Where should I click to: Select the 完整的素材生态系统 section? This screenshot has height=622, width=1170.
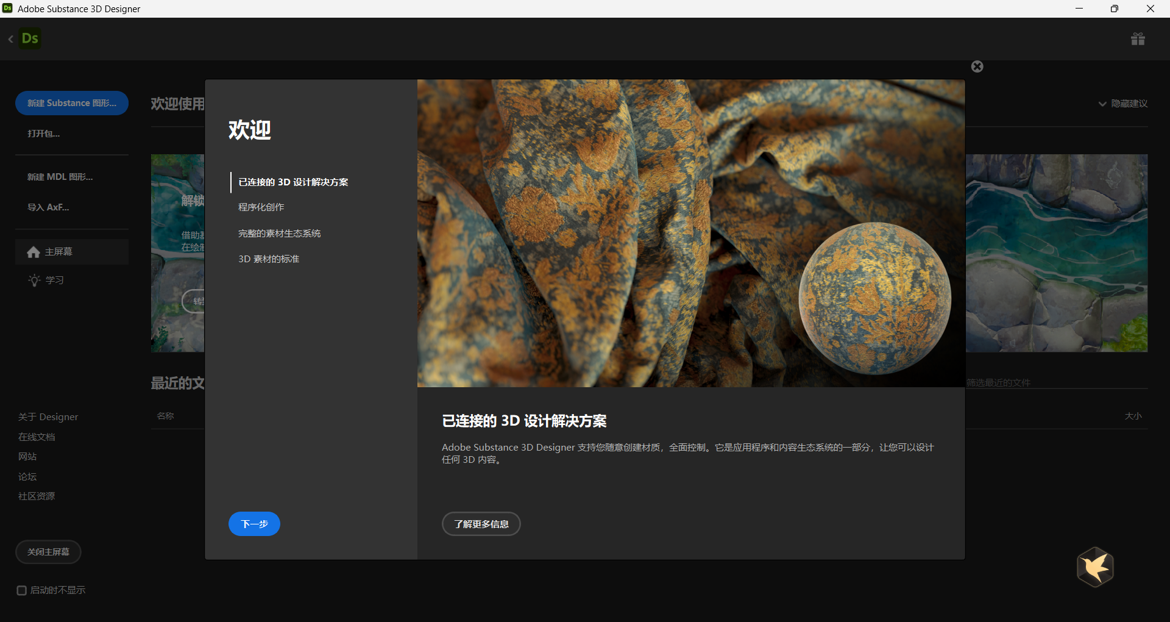click(279, 234)
